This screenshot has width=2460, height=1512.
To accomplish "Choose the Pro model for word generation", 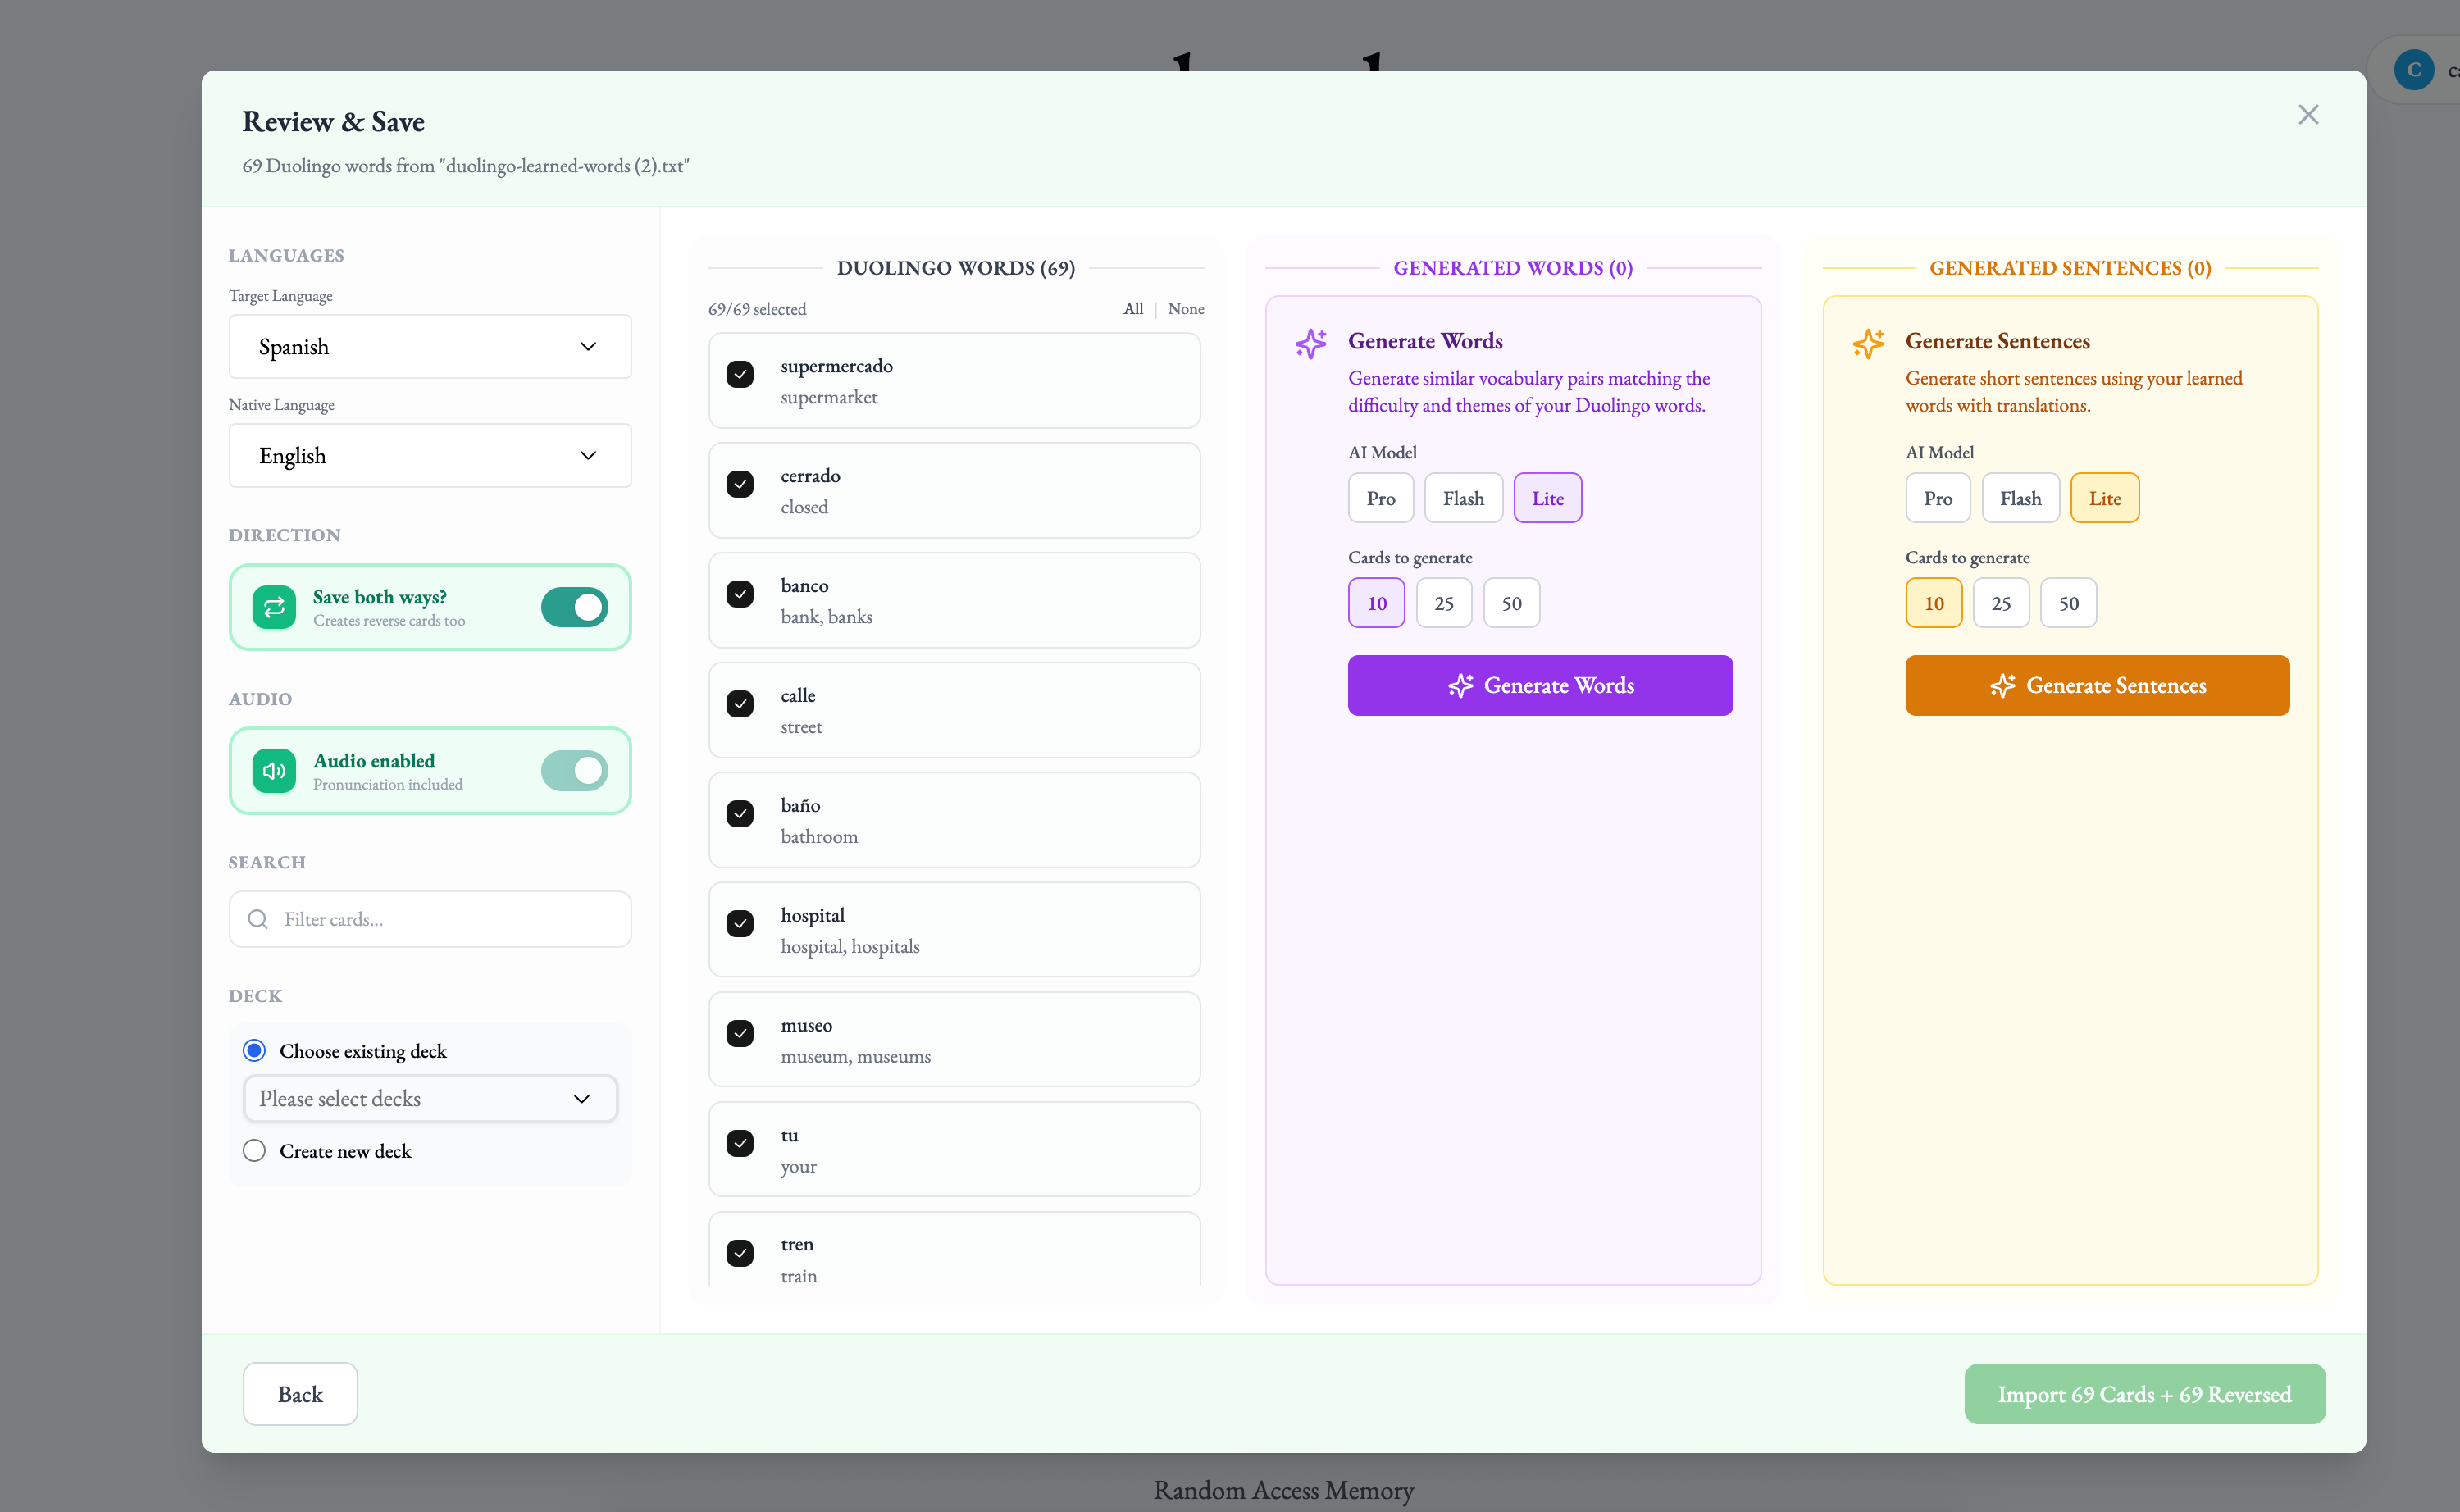I will pyautogui.click(x=1380, y=498).
